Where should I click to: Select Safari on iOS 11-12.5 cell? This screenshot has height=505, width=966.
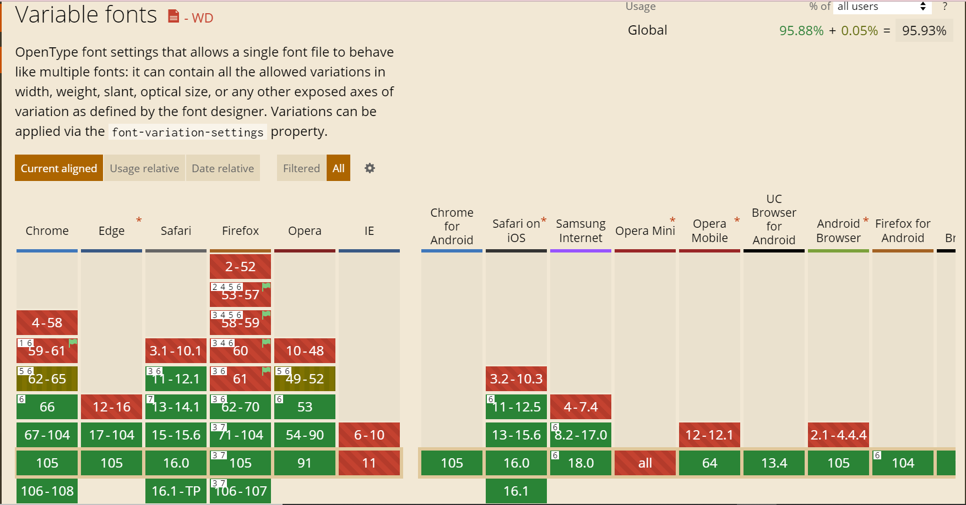tap(517, 407)
